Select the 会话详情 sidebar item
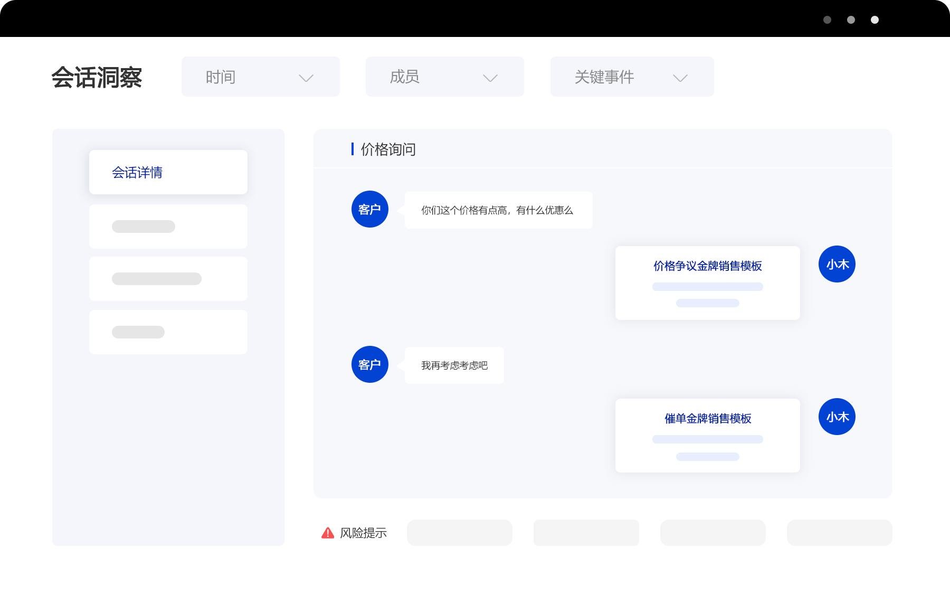Image resolution: width=950 pixels, height=594 pixels. click(168, 172)
